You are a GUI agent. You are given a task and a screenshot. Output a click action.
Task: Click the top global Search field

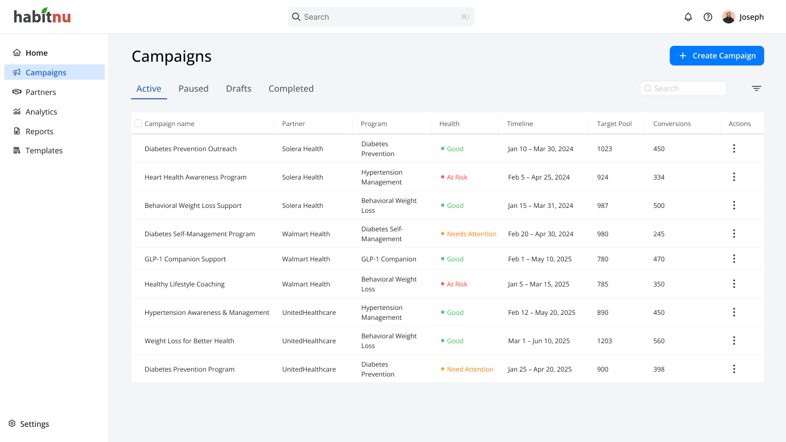(381, 17)
